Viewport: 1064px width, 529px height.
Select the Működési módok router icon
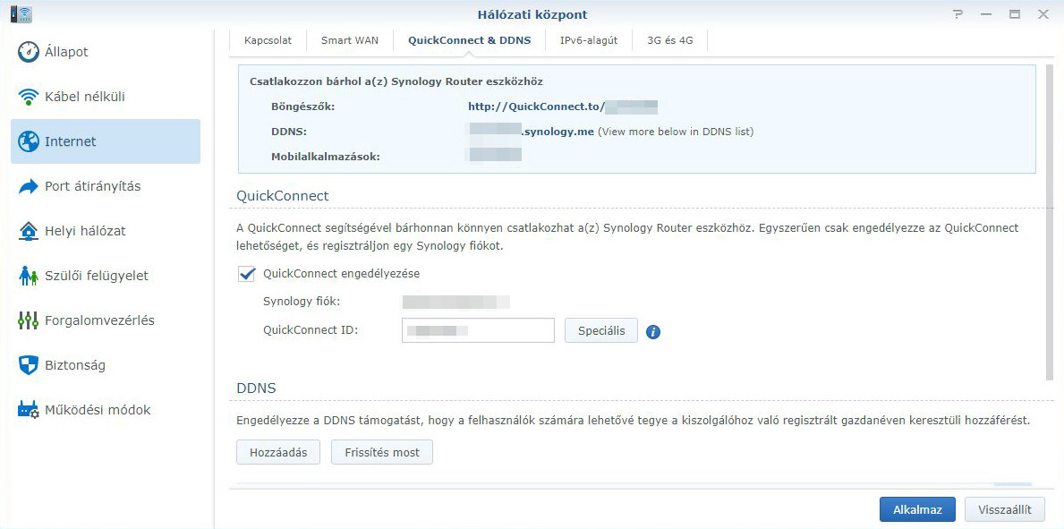(29, 410)
